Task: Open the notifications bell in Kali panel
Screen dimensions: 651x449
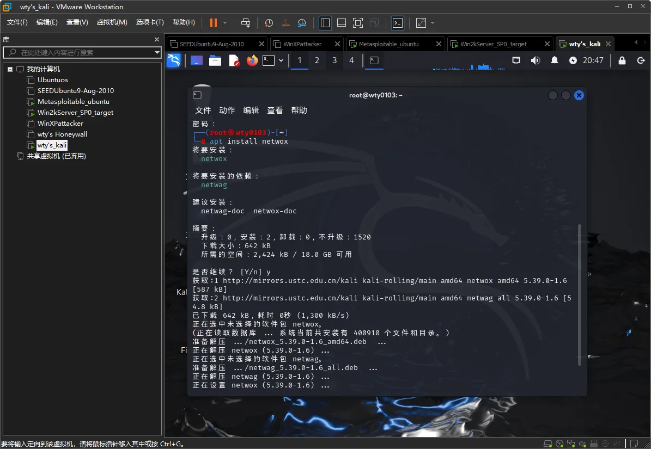Action: click(554, 60)
